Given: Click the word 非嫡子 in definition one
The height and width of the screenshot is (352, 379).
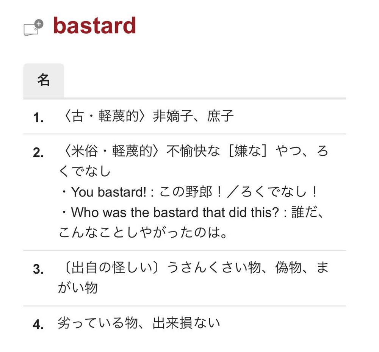Looking at the screenshot, I should (172, 116).
